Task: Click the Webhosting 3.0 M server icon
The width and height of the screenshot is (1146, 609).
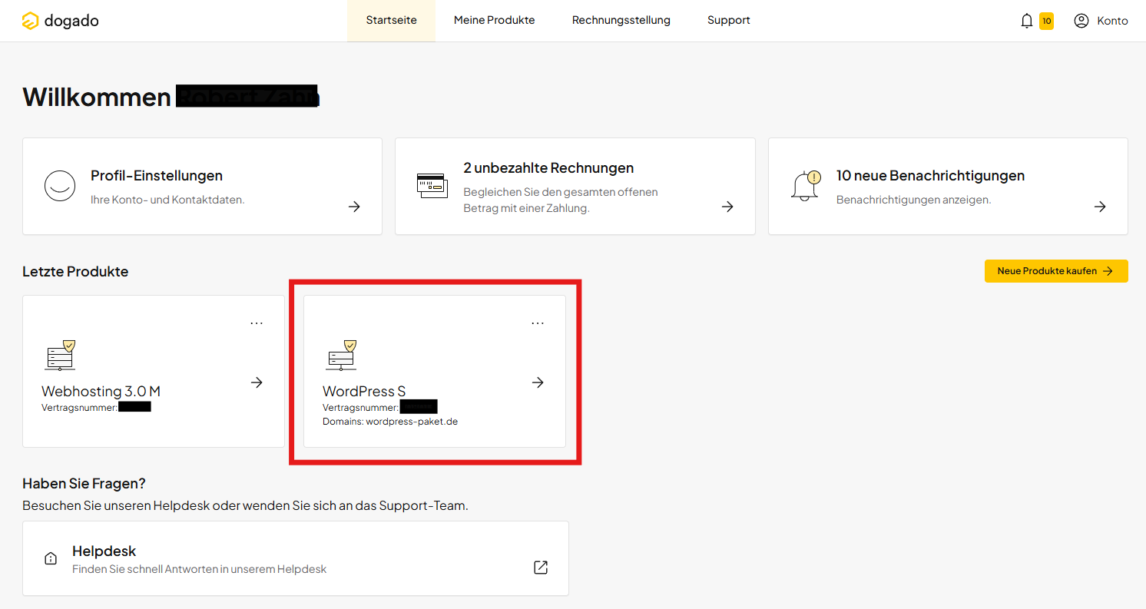Action: click(x=60, y=356)
